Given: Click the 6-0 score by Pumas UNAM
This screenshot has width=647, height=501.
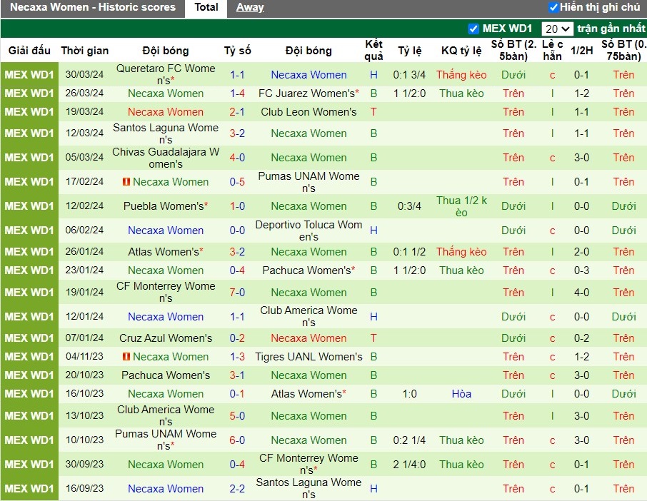Looking at the screenshot, I should click(x=237, y=440).
